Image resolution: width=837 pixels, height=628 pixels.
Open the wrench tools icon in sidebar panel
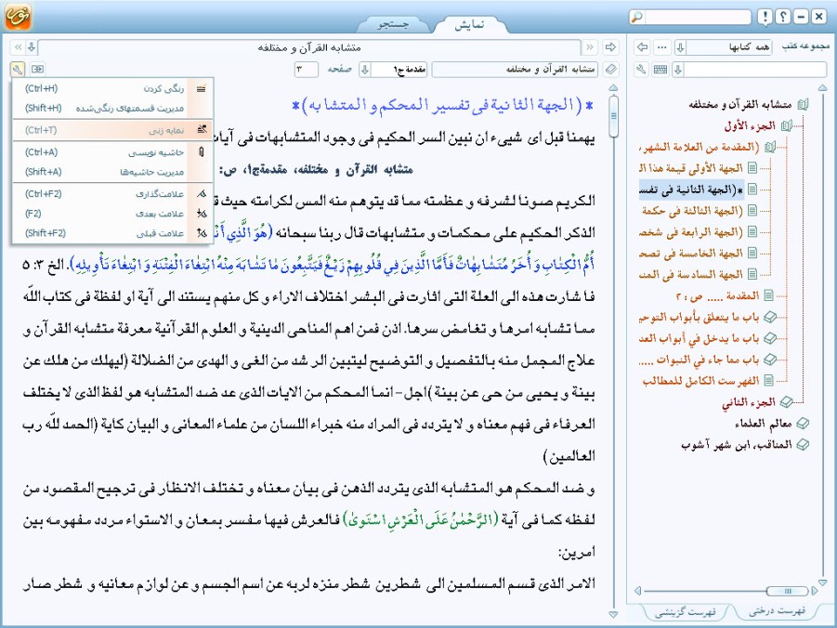pos(641,69)
